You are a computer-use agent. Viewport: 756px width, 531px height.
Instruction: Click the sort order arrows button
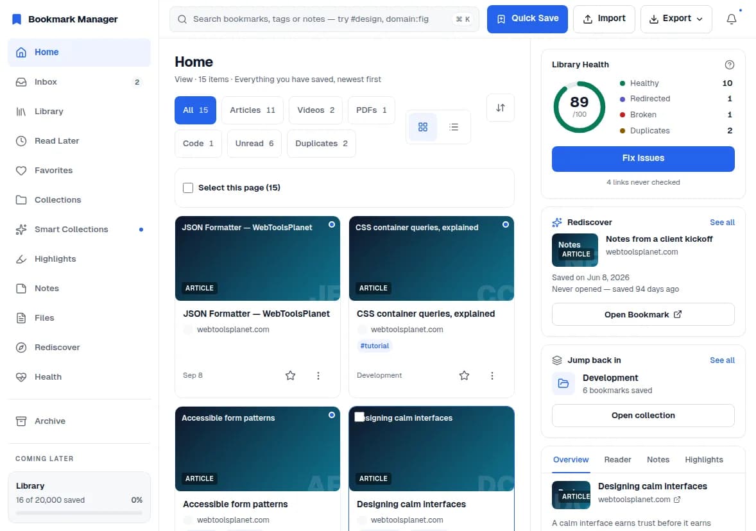point(501,108)
